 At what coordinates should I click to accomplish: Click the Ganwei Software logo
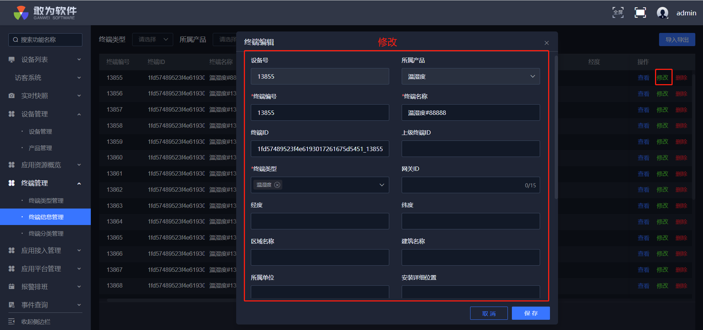click(45, 13)
